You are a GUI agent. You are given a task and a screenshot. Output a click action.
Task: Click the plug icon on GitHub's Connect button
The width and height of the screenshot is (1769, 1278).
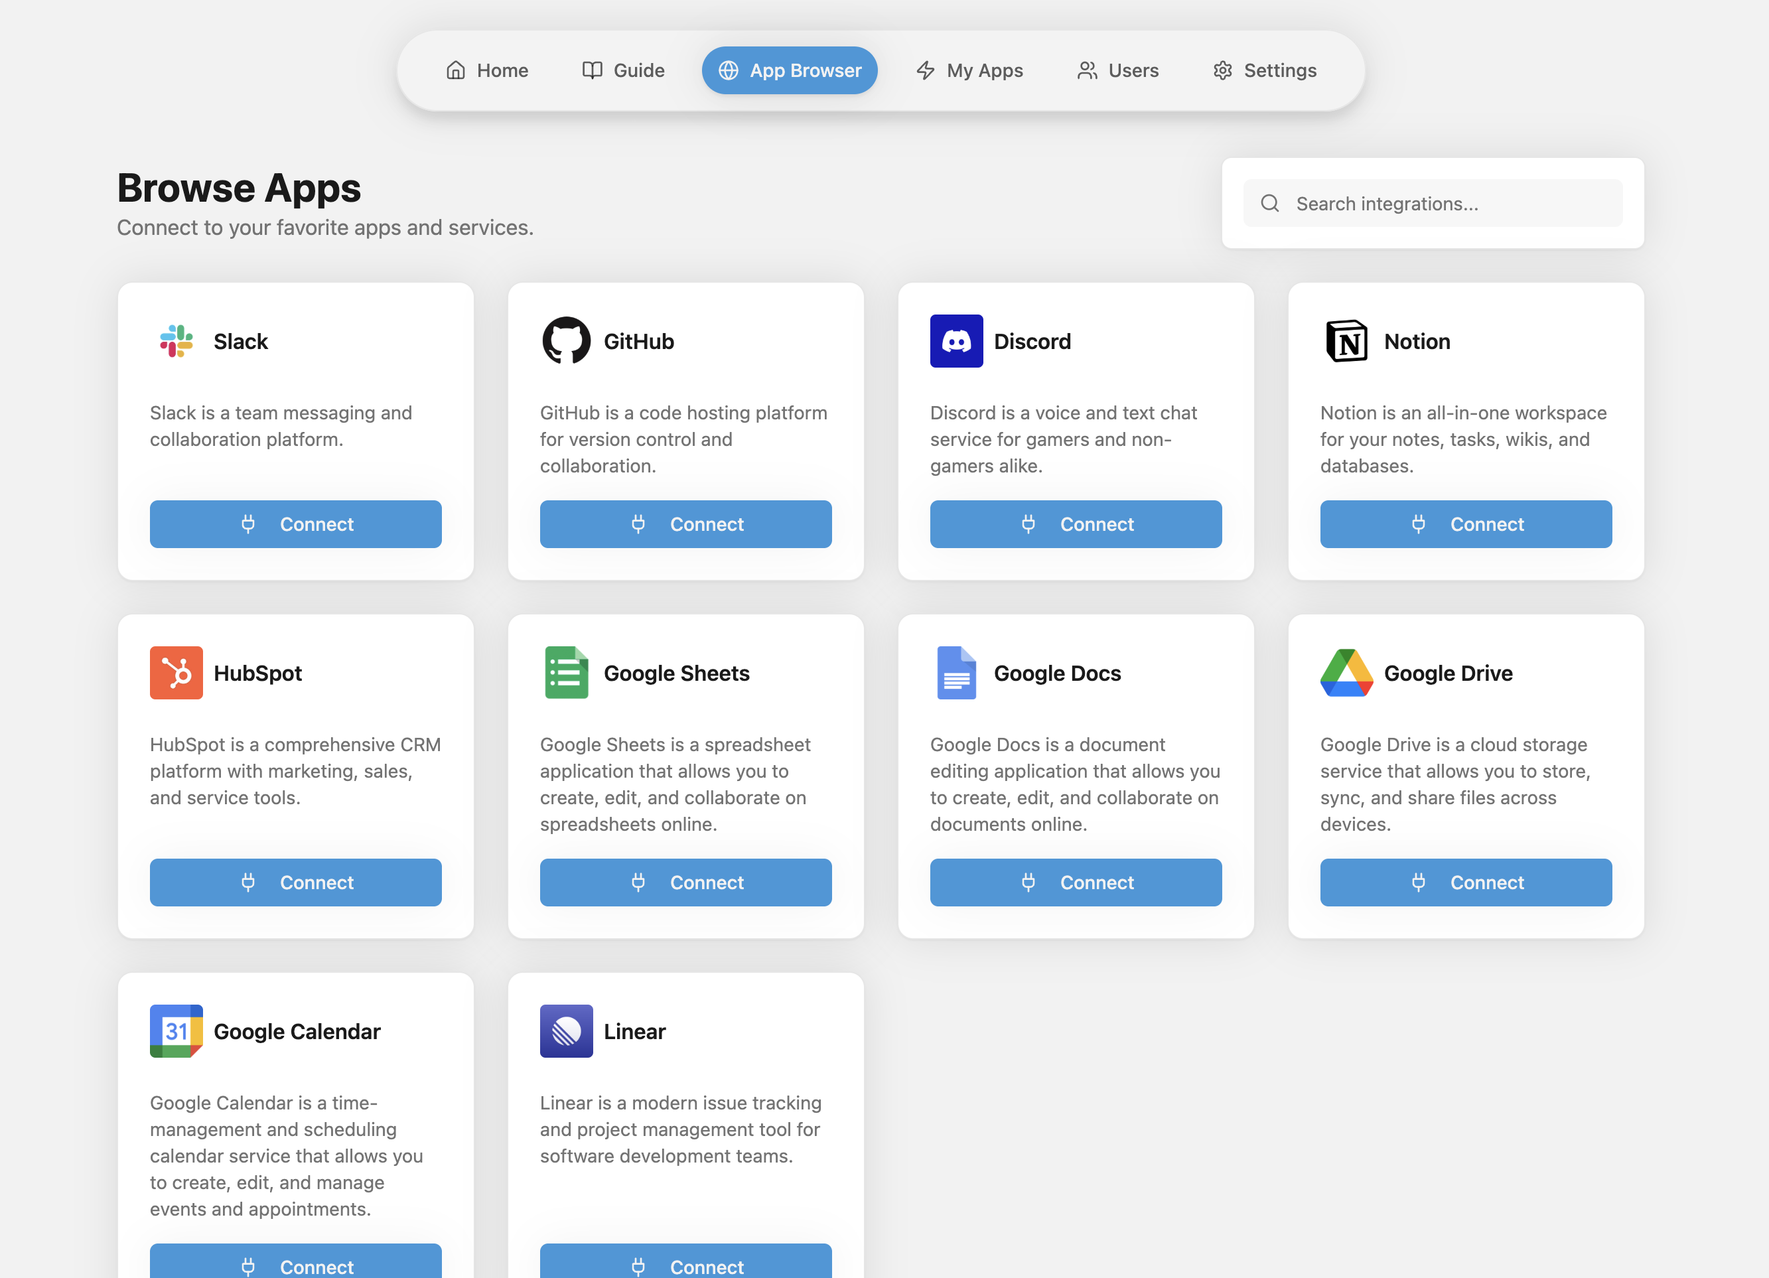click(x=638, y=524)
